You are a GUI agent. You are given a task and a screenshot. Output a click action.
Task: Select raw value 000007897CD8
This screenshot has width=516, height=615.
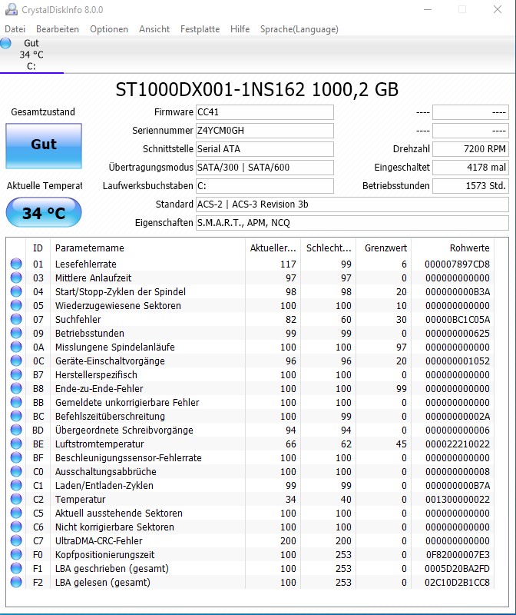[x=457, y=264]
